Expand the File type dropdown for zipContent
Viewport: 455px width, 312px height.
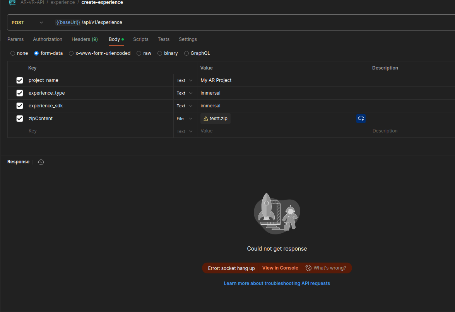(185, 119)
